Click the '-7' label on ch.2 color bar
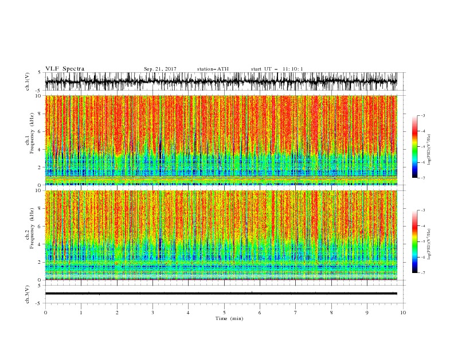This screenshot has height=351, width=454. pyautogui.click(x=423, y=273)
